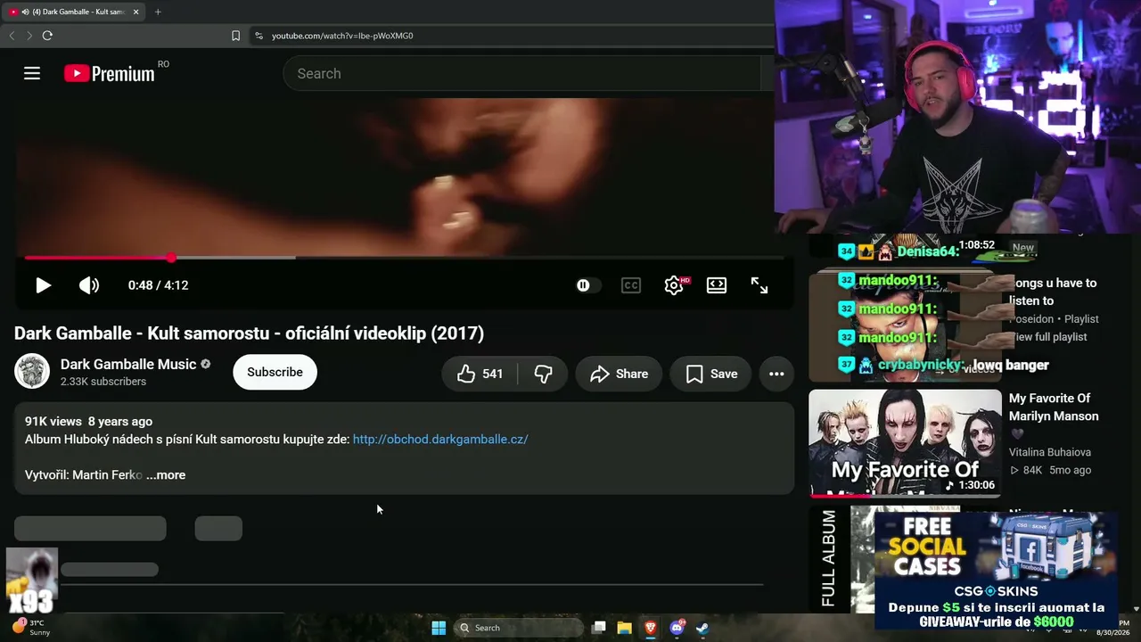Open the My Favorite Of Marilyn Manson title
The width and height of the screenshot is (1141, 642).
(x=1054, y=407)
